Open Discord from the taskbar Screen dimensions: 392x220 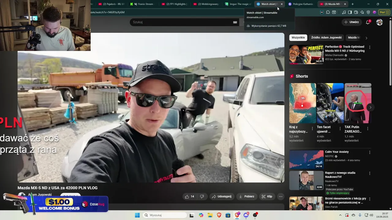coord(246,215)
